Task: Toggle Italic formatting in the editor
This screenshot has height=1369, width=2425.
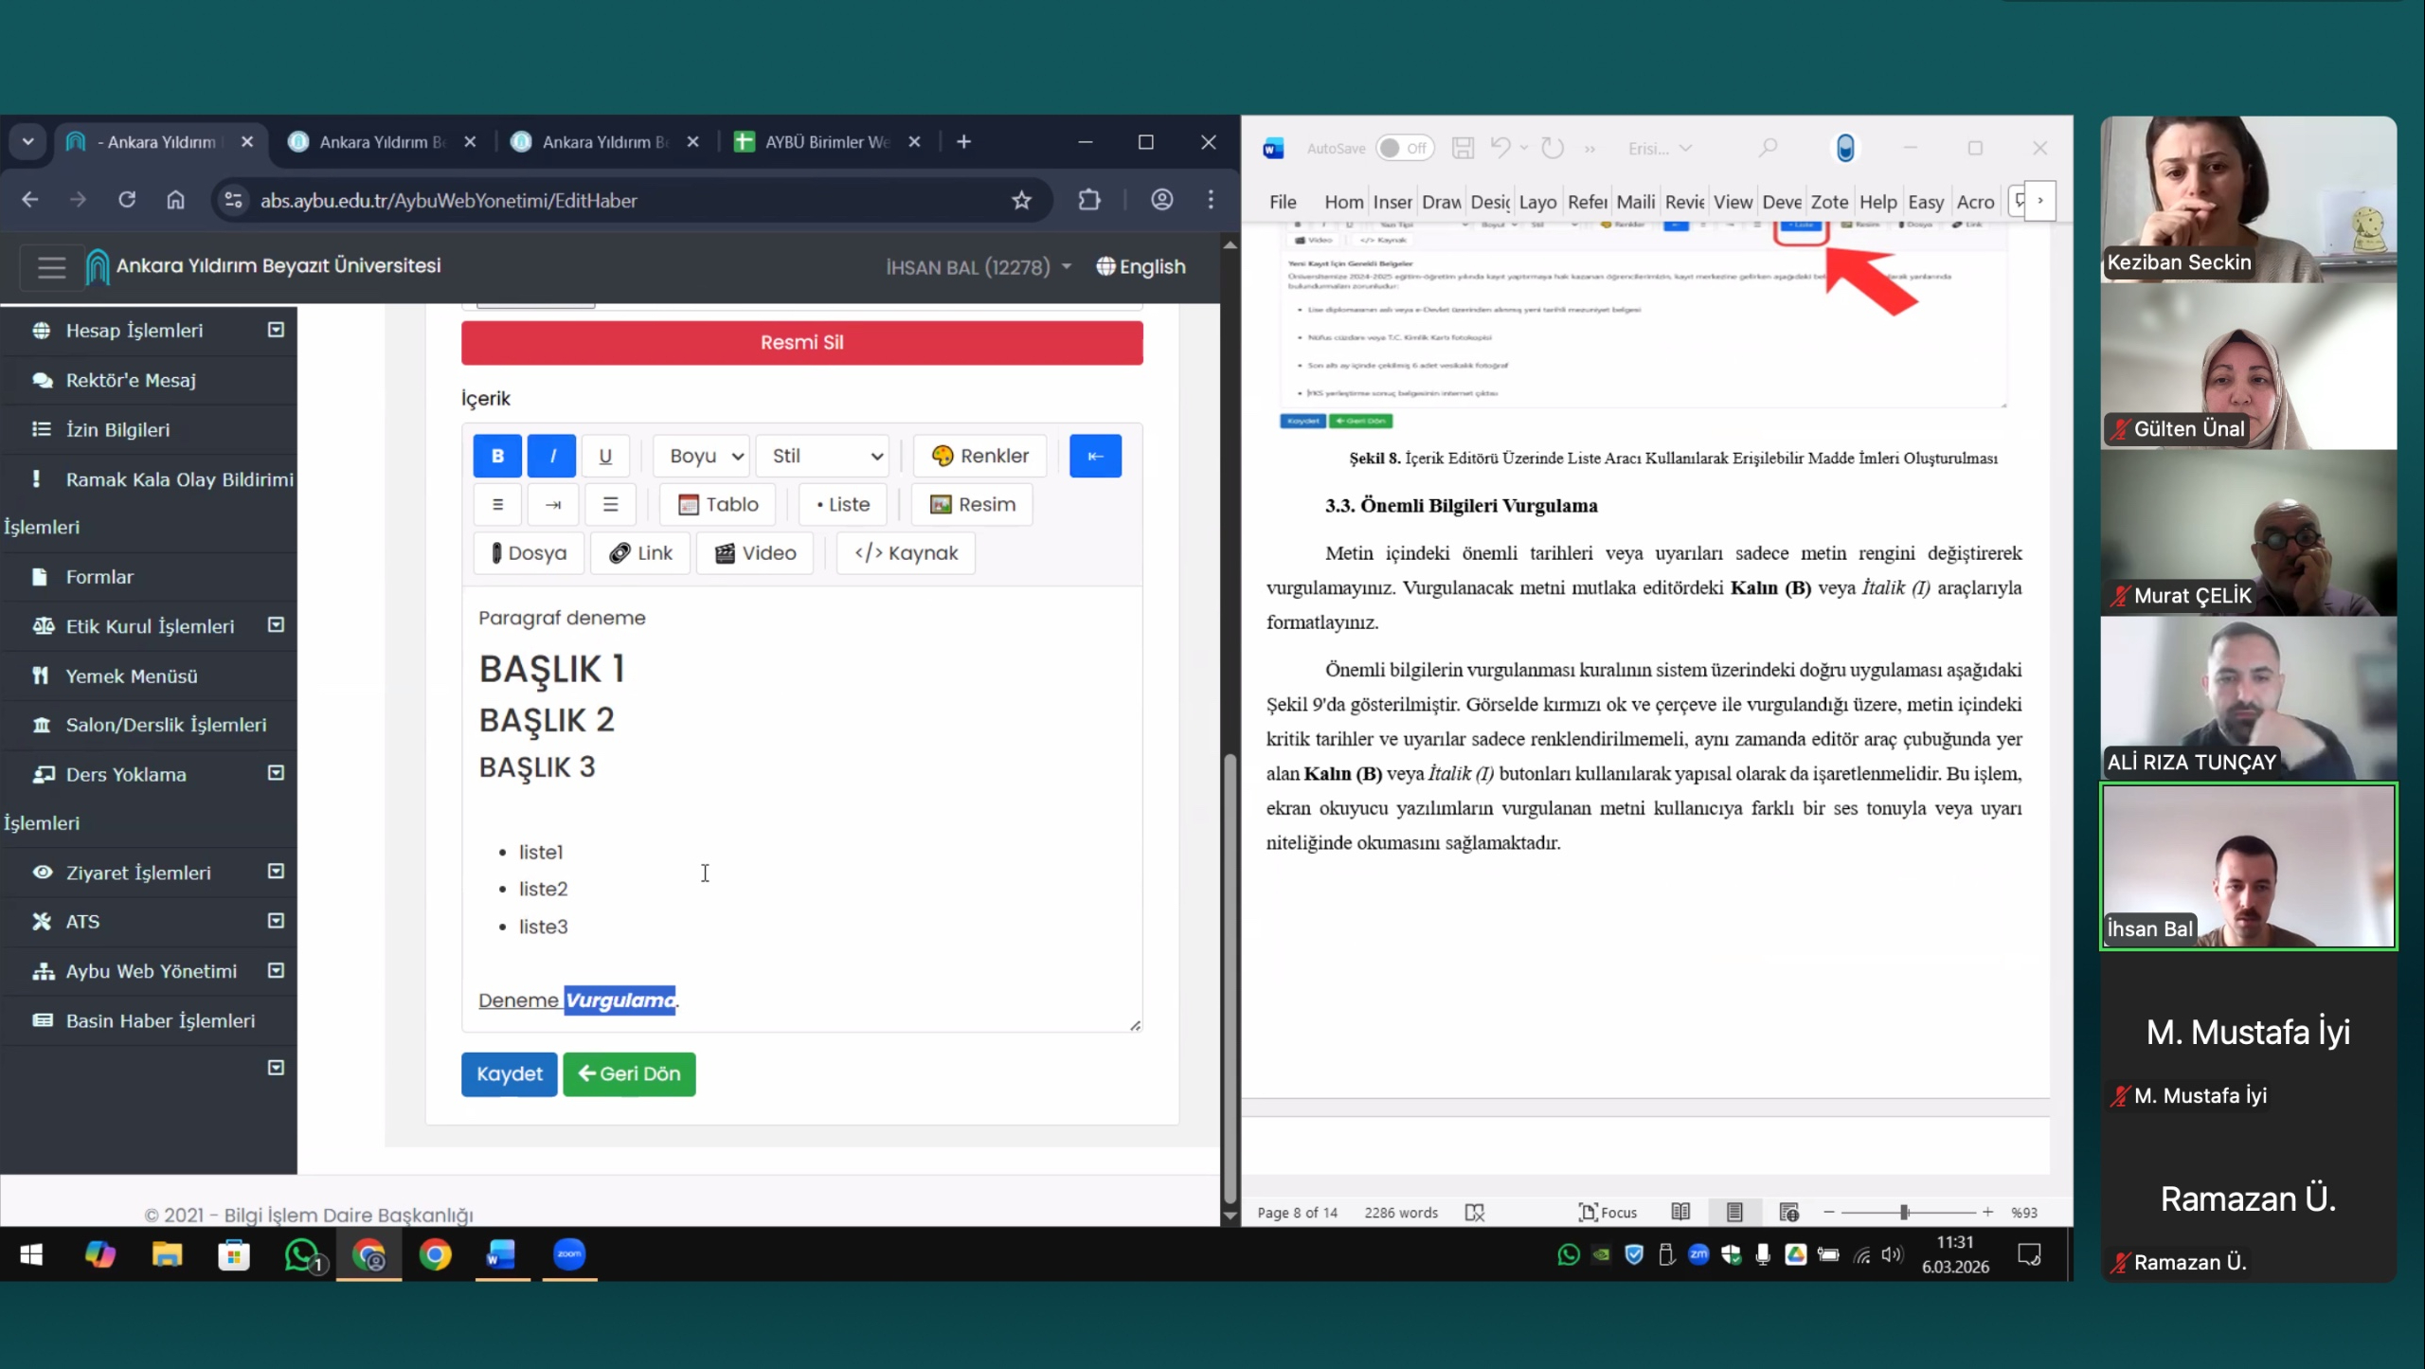Action: tap(551, 456)
